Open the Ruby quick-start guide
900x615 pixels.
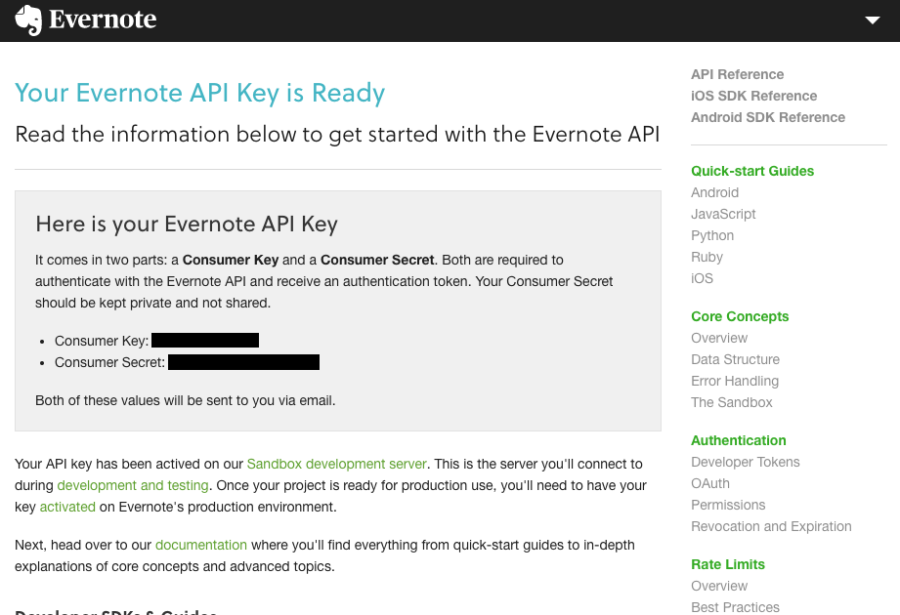[x=707, y=257]
